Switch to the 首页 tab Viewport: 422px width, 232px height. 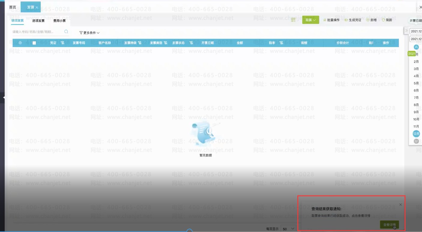tap(13, 7)
